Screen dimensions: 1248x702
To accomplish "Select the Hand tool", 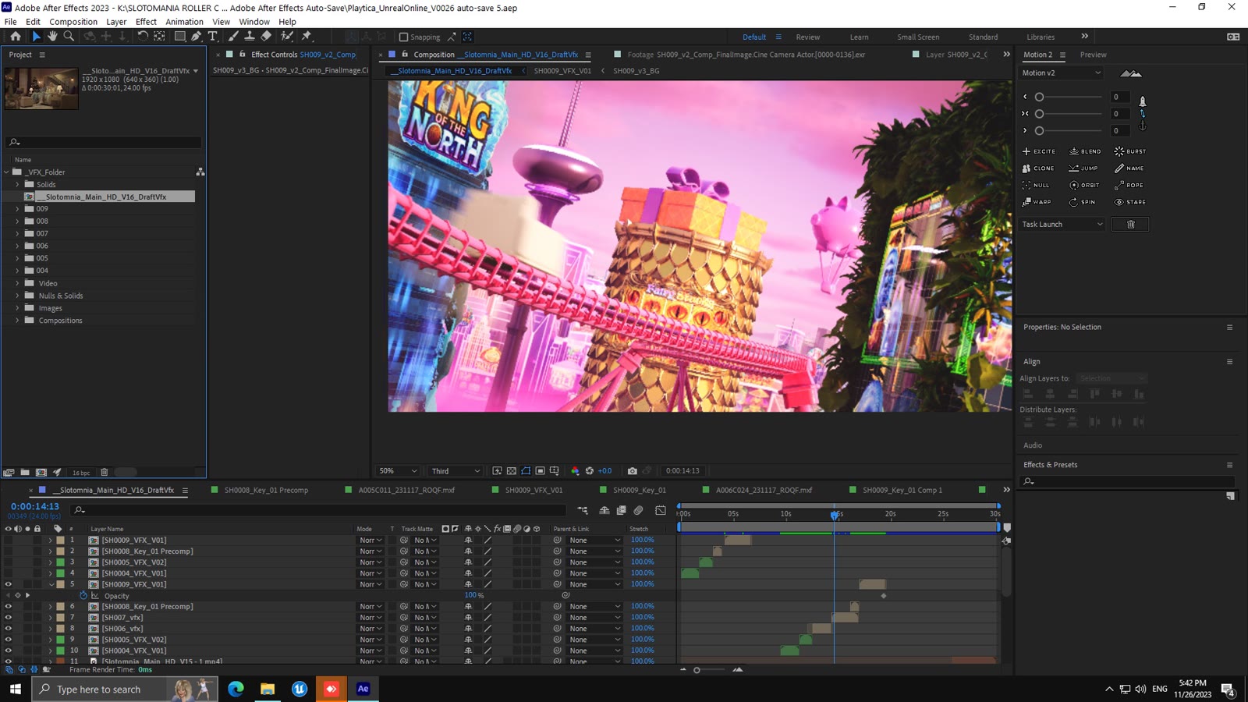I will tap(52, 37).
